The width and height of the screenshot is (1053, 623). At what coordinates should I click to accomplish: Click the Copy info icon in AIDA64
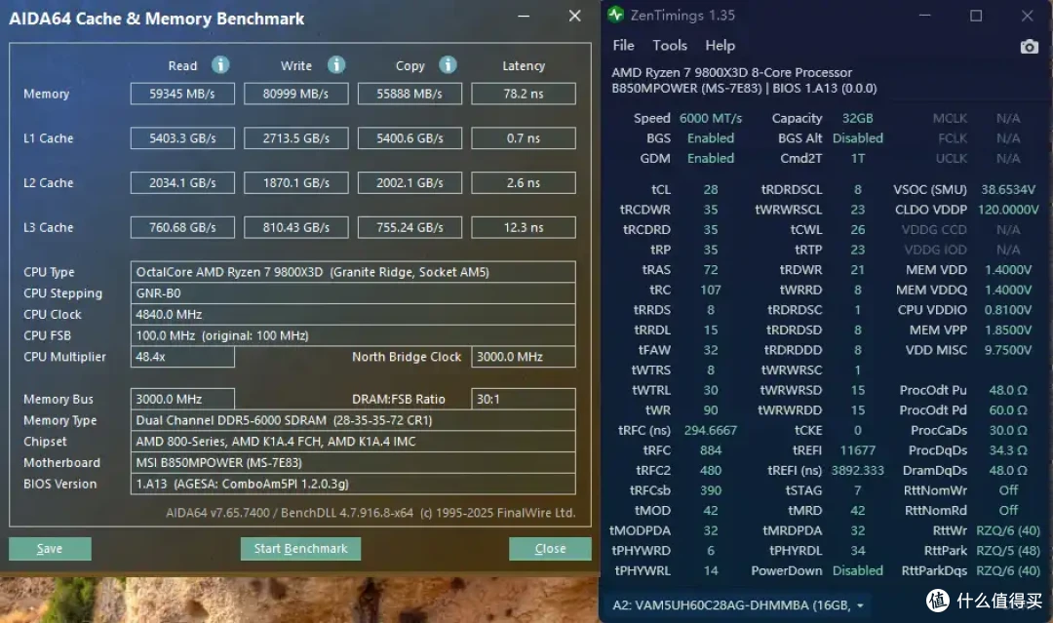[448, 64]
